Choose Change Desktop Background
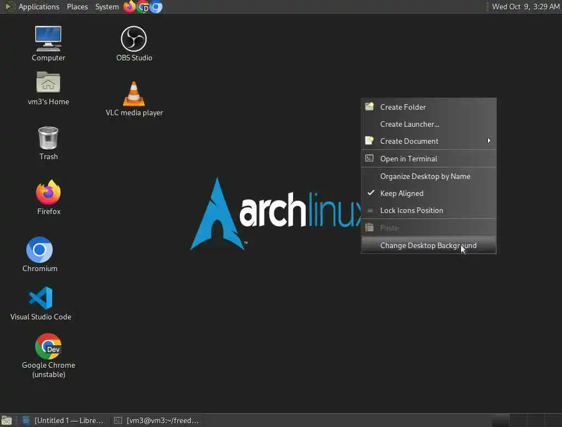562x427 pixels. point(428,245)
